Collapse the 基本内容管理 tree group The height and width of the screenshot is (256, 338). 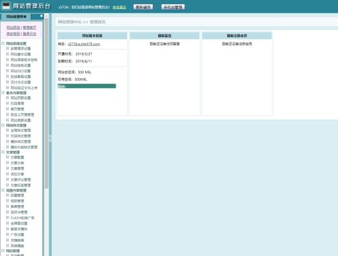click(x=3, y=93)
